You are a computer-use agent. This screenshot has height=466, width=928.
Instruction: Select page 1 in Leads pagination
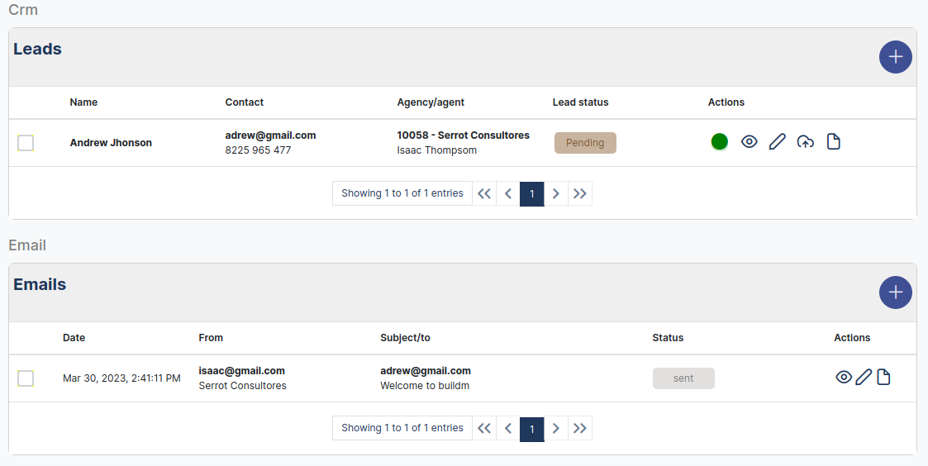point(532,193)
